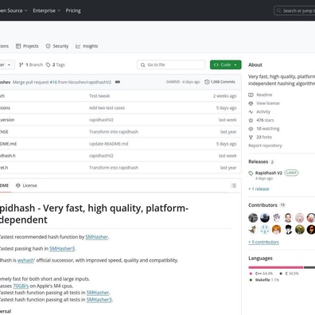Image resolution: width=315 pixels, height=315 pixels.
Task: Open the Enterprise dropdown menu
Action: point(47,10)
